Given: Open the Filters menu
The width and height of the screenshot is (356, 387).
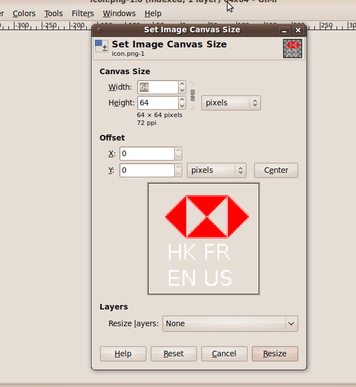Looking at the screenshot, I should [x=83, y=13].
